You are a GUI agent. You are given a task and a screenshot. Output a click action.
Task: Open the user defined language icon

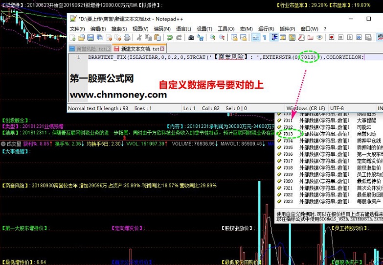pos(283,37)
